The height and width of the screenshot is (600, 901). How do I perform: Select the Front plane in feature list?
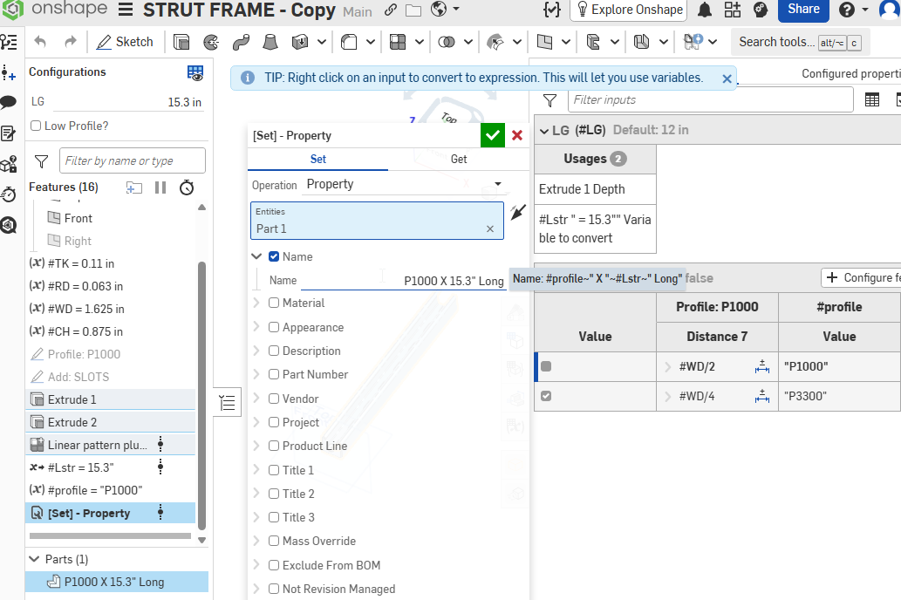78,218
